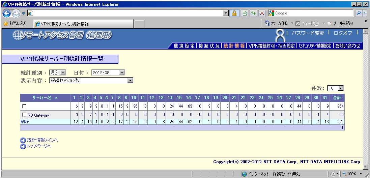Refresh the page with the green arrows icon
Viewport: 370px width, 178px height.
[253, 13]
